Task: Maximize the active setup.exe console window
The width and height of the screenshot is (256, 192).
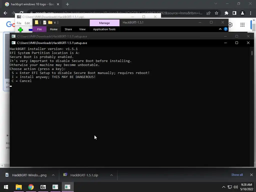Action: [237, 43]
